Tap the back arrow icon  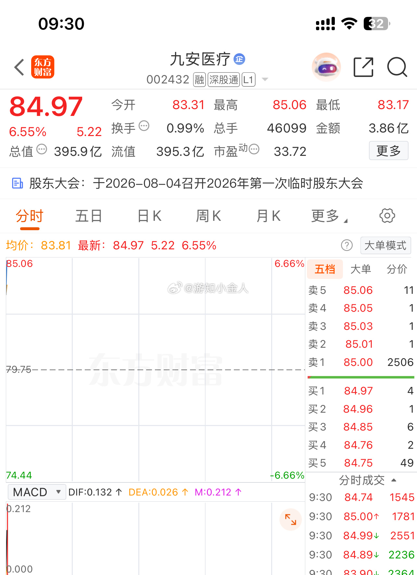click(19, 67)
